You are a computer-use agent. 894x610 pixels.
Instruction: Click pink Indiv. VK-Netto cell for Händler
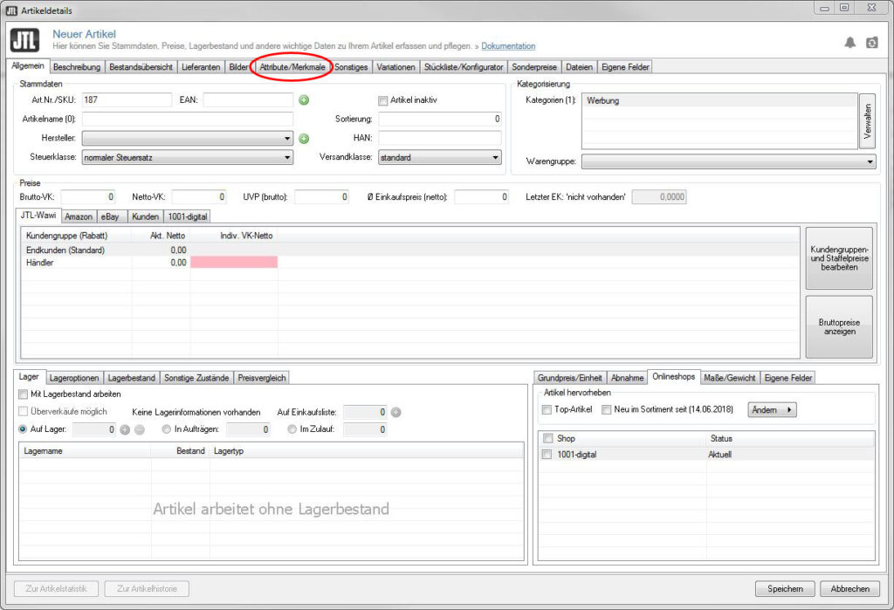234,262
